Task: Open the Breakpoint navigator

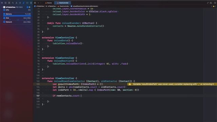Action: coord(27,3)
